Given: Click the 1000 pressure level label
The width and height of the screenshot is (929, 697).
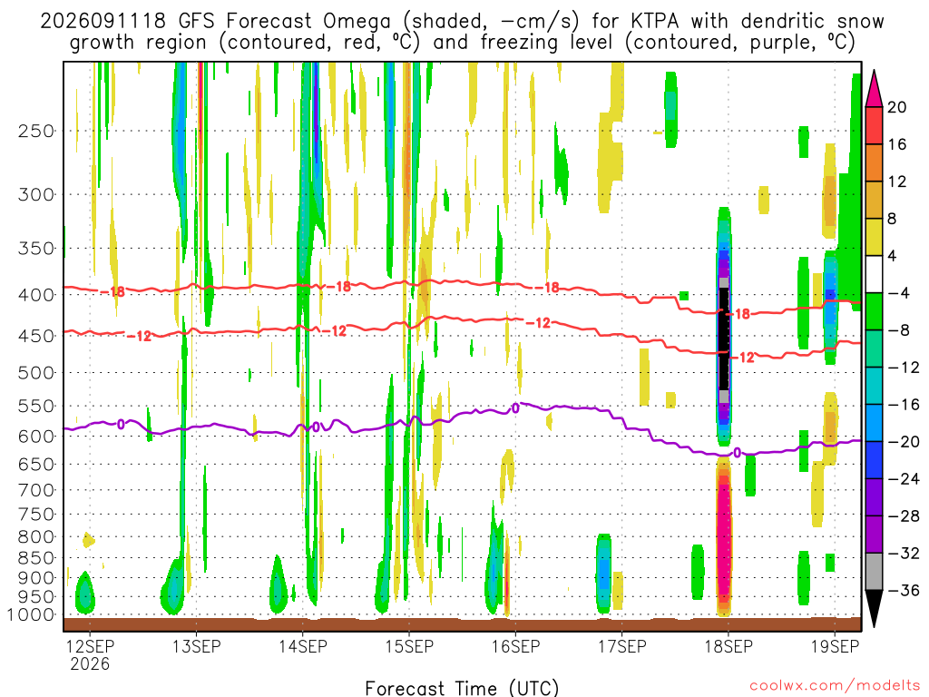Looking at the screenshot, I should click(x=32, y=614).
